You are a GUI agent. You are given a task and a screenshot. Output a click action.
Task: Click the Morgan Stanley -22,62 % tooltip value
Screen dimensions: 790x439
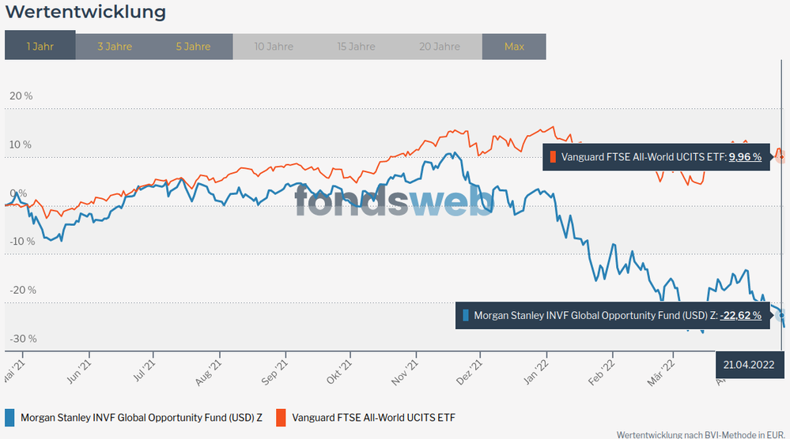point(740,316)
